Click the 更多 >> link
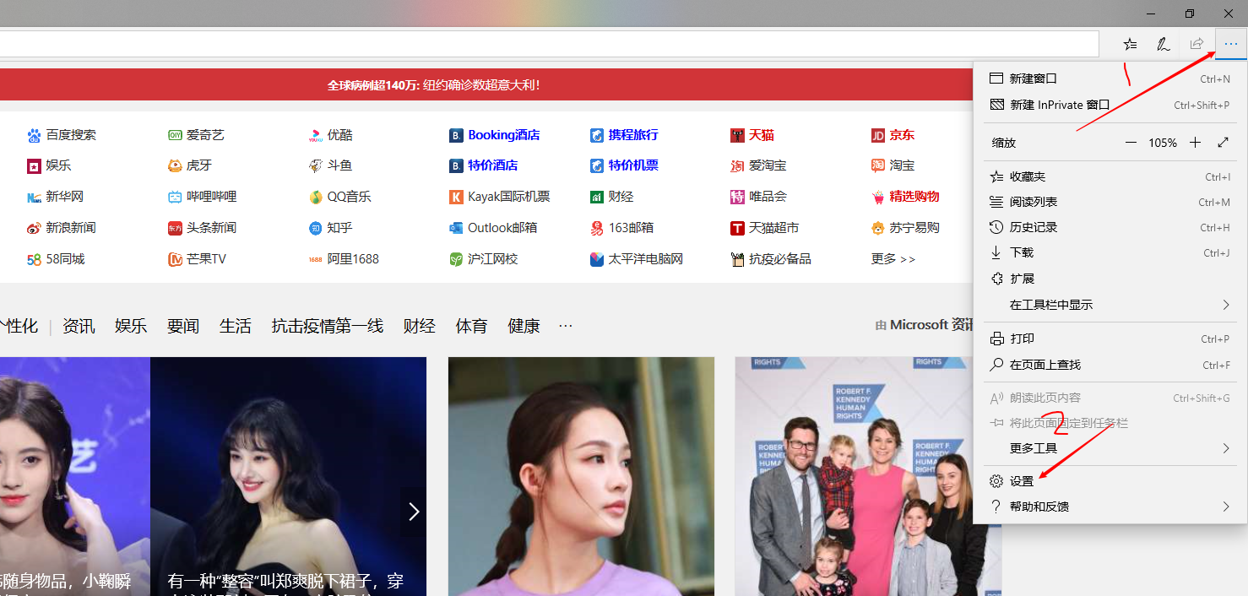 893,259
